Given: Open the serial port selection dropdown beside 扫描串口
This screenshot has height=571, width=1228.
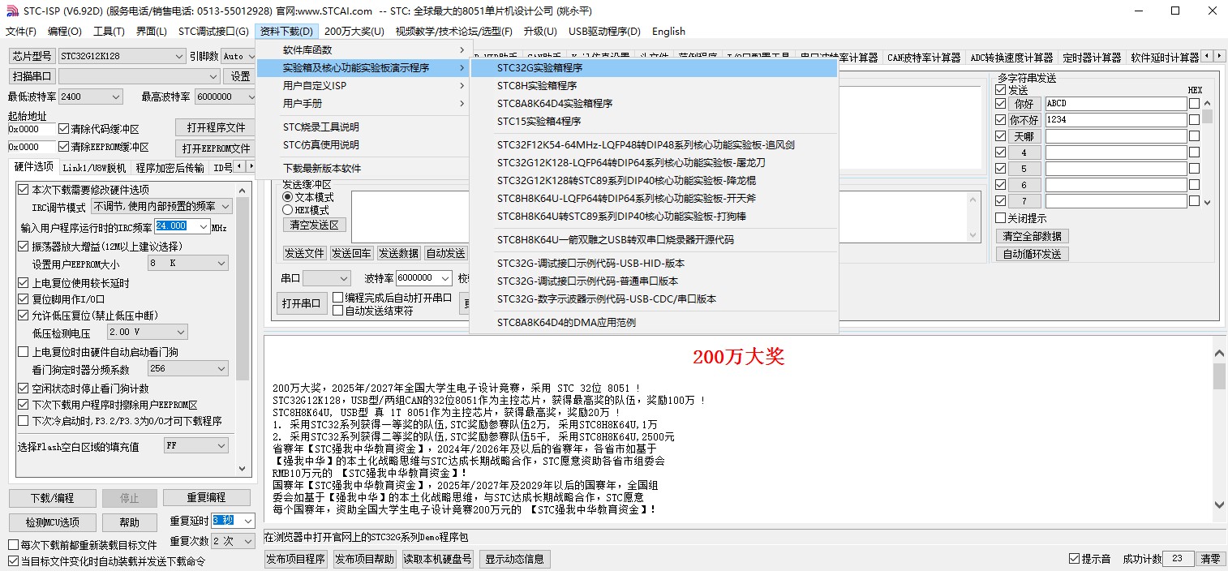Looking at the screenshot, I should [x=139, y=76].
